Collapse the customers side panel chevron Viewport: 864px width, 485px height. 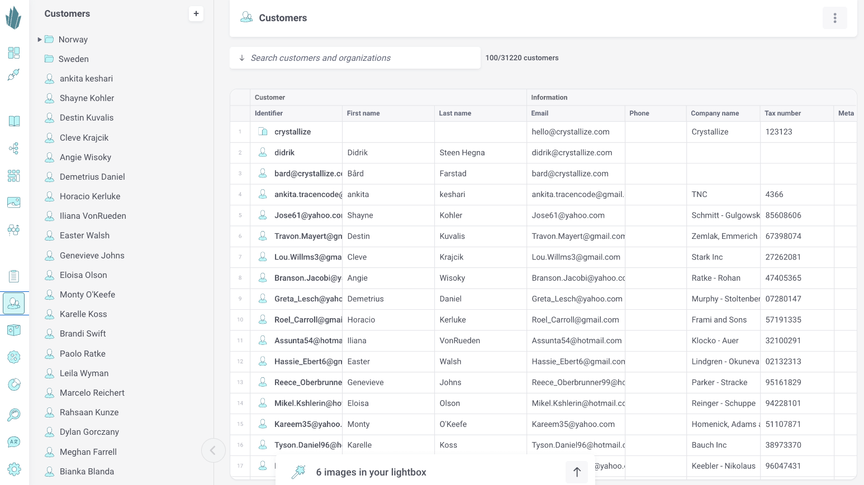click(213, 450)
